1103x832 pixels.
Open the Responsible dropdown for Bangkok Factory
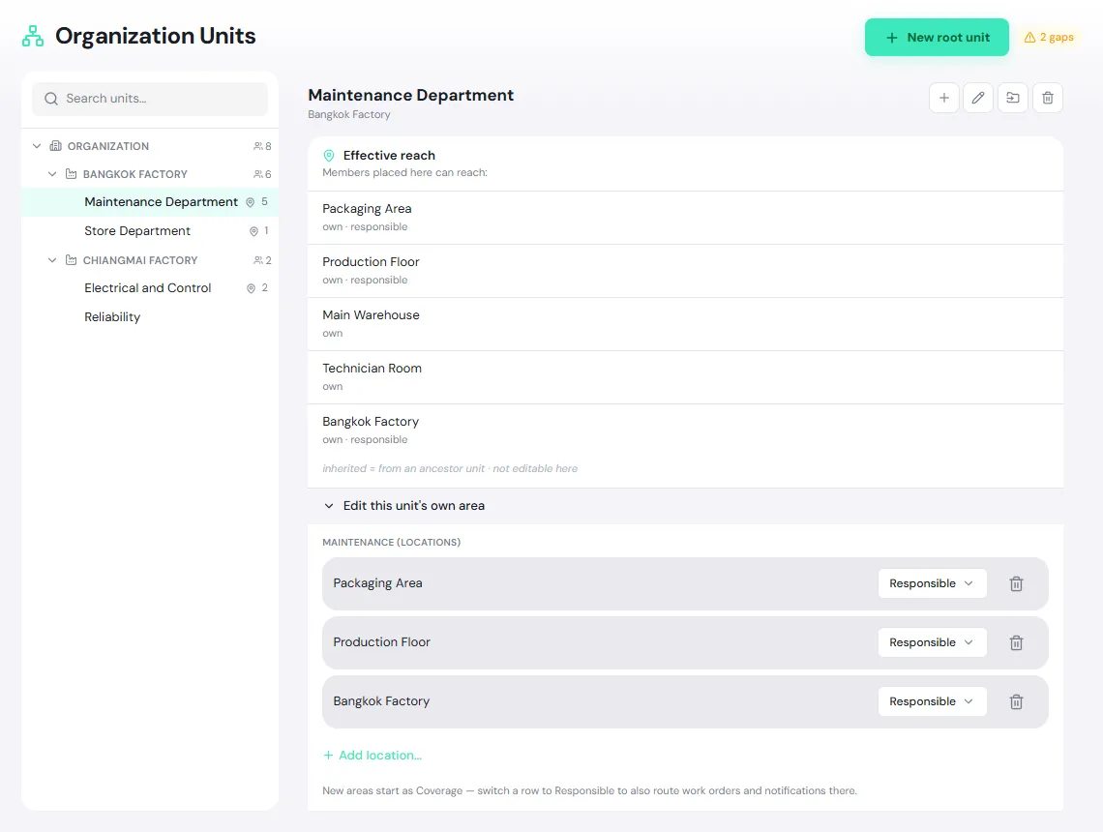pyautogui.click(x=932, y=702)
